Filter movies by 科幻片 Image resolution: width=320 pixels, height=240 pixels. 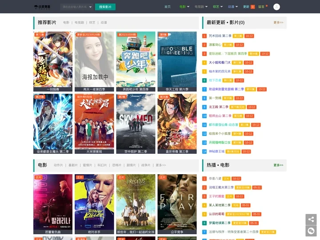pos(102,165)
